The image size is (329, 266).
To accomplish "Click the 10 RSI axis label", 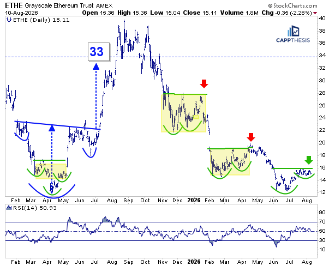I will [x=322, y=250].
